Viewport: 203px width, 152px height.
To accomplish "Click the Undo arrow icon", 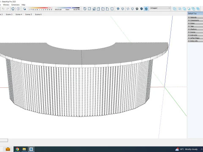I will (x=3, y=9).
